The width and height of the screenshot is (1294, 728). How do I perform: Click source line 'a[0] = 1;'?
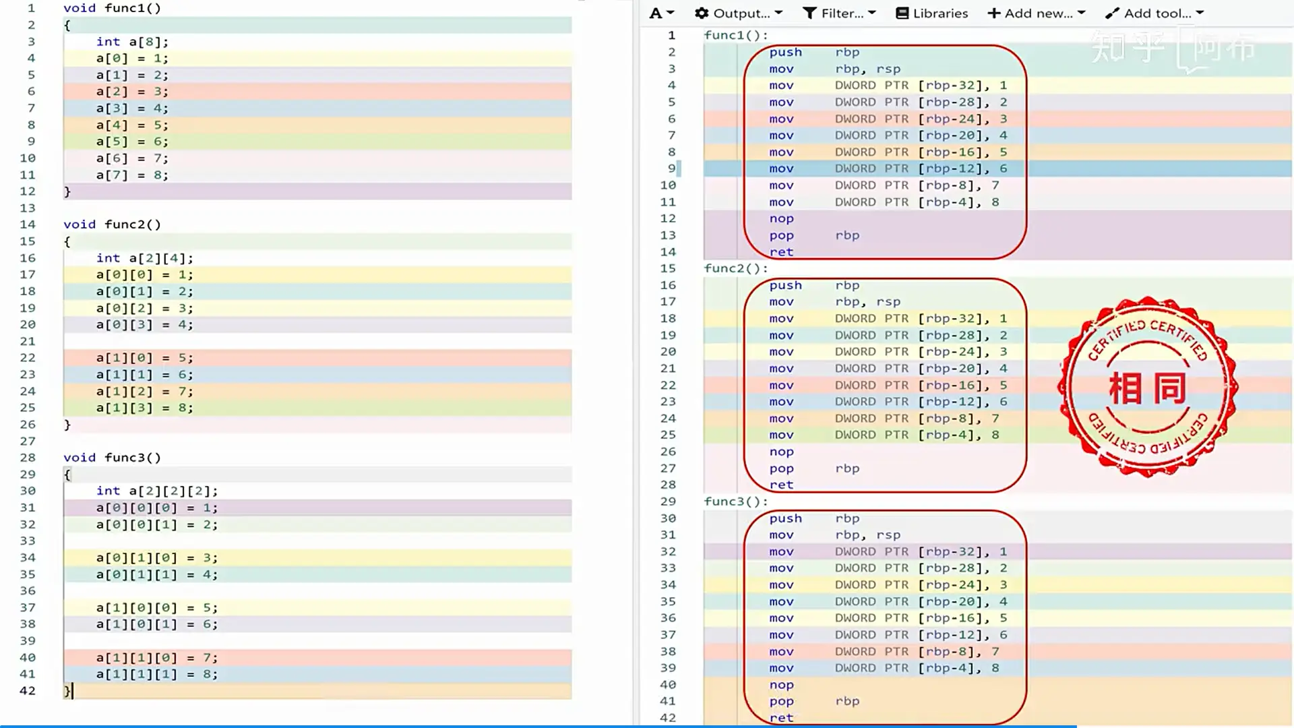(132, 58)
